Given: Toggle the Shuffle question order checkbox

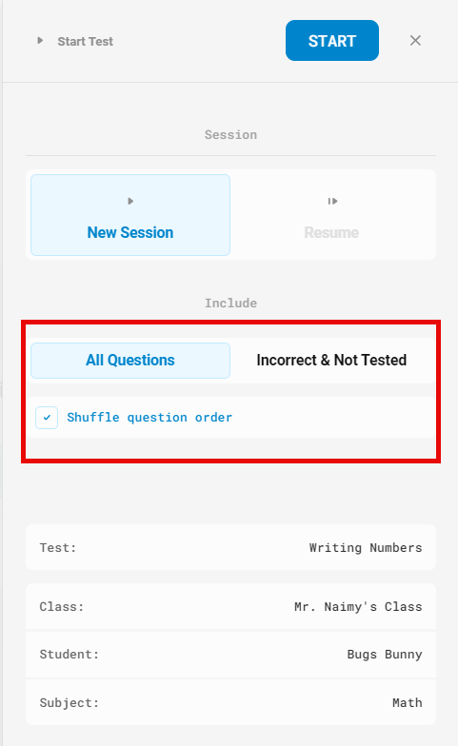Looking at the screenshot, I should (47, 418).
